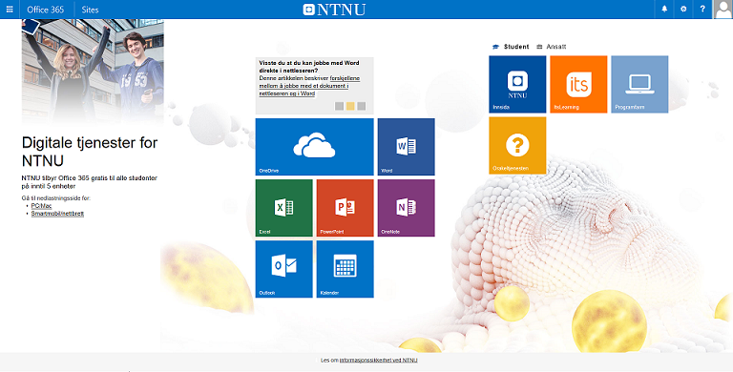Open the settings gear icon
This screenshot has width=733, height=372.
coord(683,10)
